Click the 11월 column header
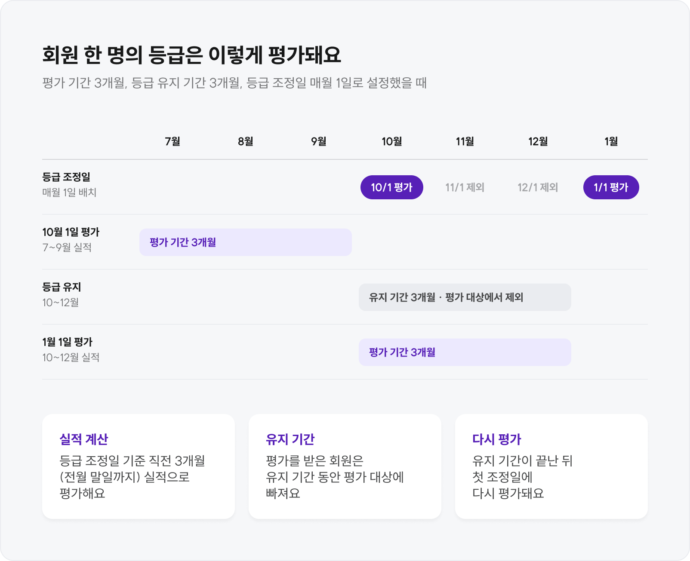The width and height of the screenshot is (690, 561). point(465,141)
